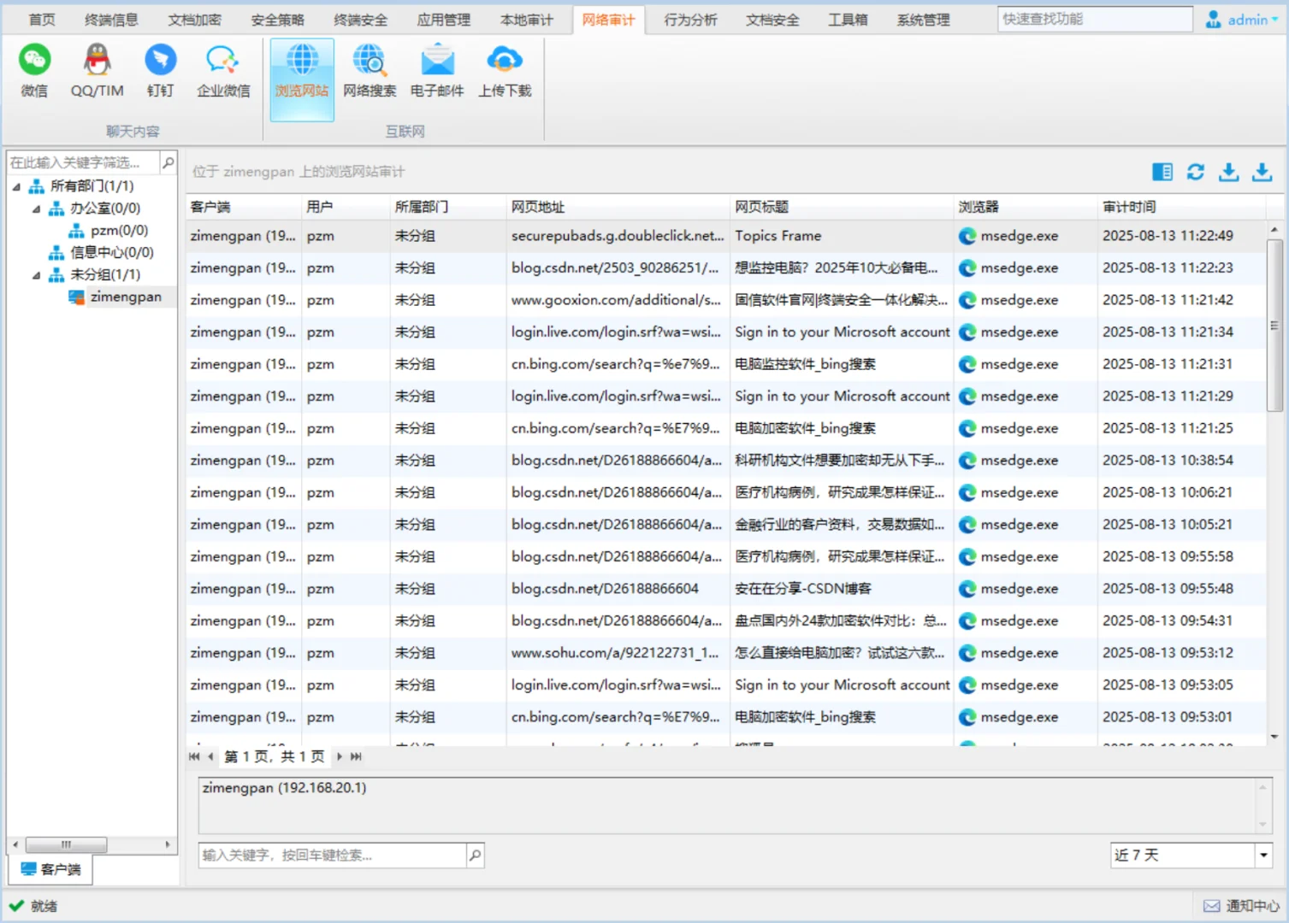Click the table's vertical scrollbar thumb
The image size is (1289, 923).
[1274, 325]
